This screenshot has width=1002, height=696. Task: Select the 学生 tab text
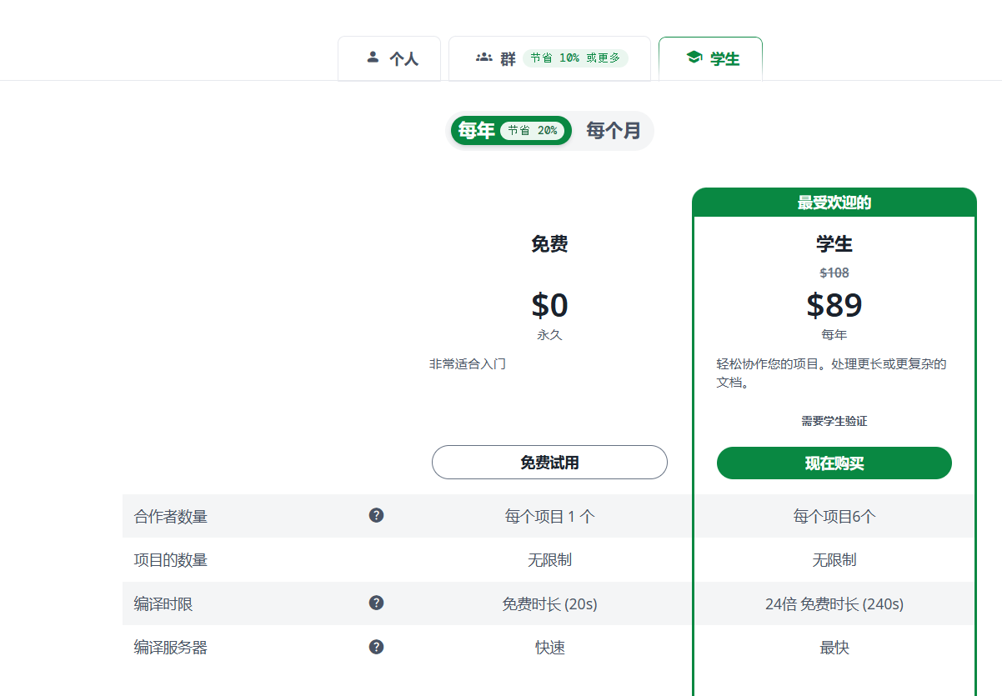(724, 59)
